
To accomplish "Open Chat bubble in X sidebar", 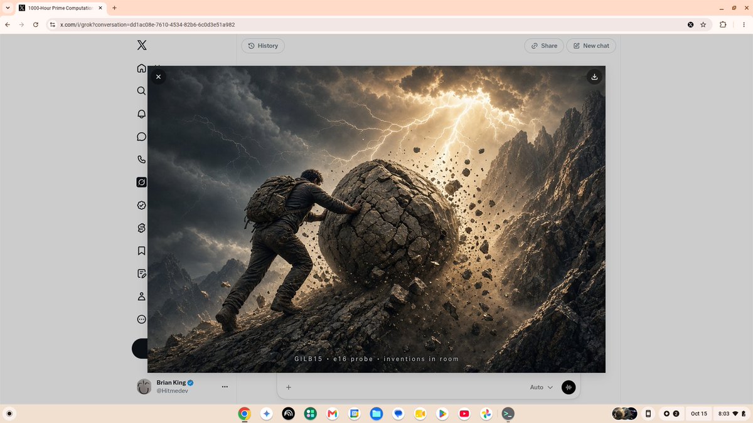I will click(142, 137).
